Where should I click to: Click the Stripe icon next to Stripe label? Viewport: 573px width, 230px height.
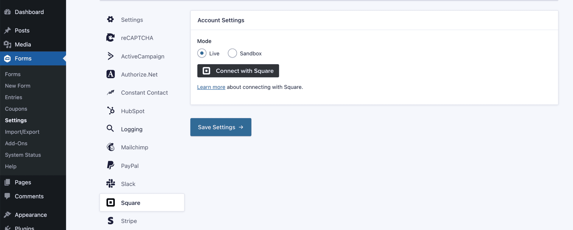click(111, 221)
